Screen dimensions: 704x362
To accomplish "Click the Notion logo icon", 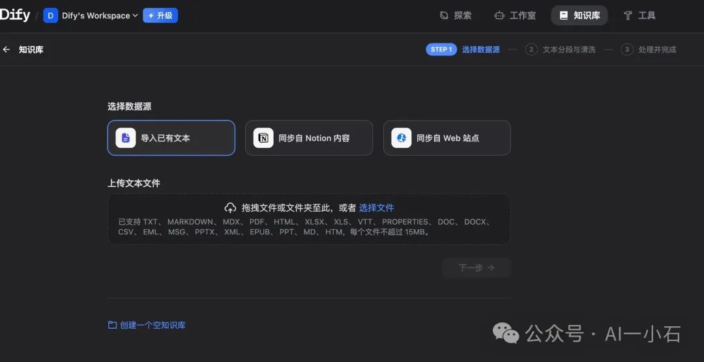I will click(263, 138).
